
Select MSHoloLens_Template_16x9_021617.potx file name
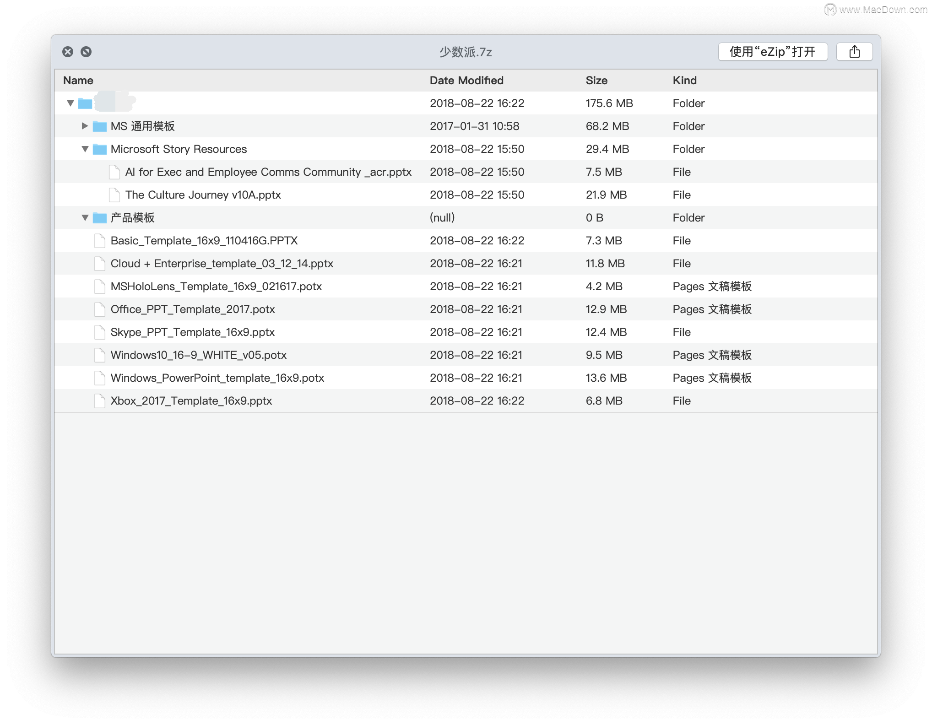click(216, 287)
